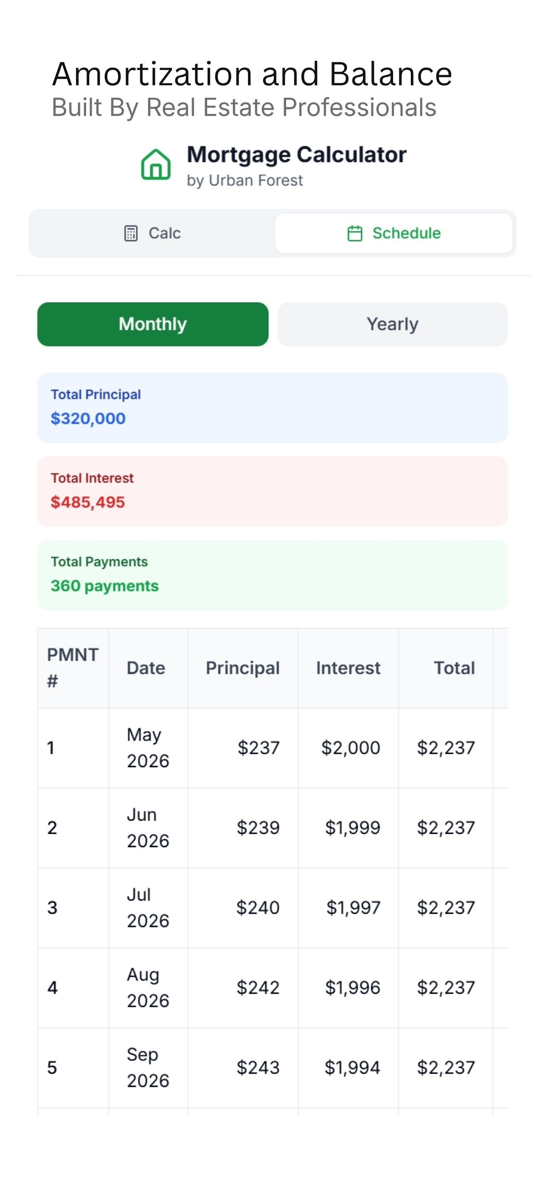Image resolution: width=551 pixels, height=1194 pixels.
Task: Click the $240 principal cell
Action: click(x=243, y=908)
